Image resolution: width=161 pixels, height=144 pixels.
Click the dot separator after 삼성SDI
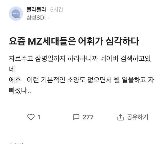click(48, 18)
